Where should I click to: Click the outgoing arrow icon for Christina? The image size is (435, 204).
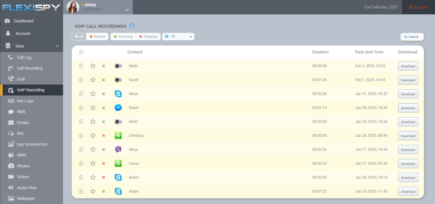coord(104,136)
